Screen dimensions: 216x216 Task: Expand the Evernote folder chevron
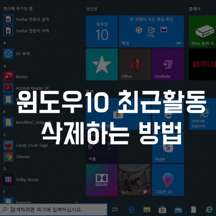(x=76, y=202)
